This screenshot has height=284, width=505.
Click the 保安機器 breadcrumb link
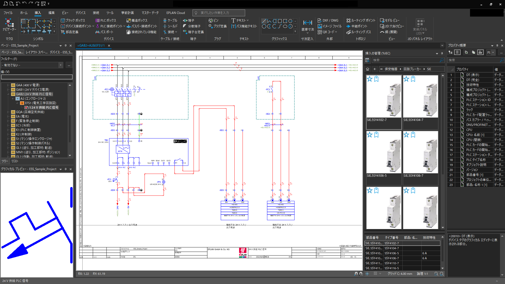click(x=391, y=69)
